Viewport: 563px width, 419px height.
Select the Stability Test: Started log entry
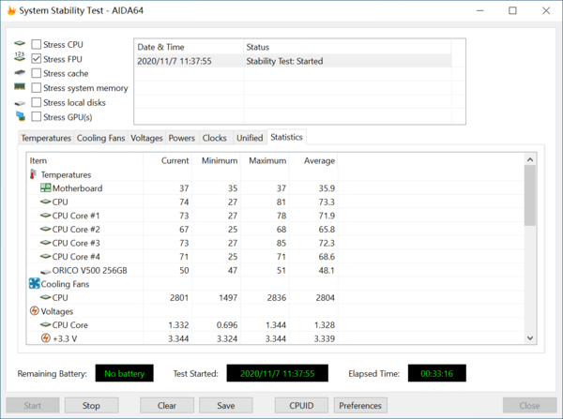coord(294,61)
